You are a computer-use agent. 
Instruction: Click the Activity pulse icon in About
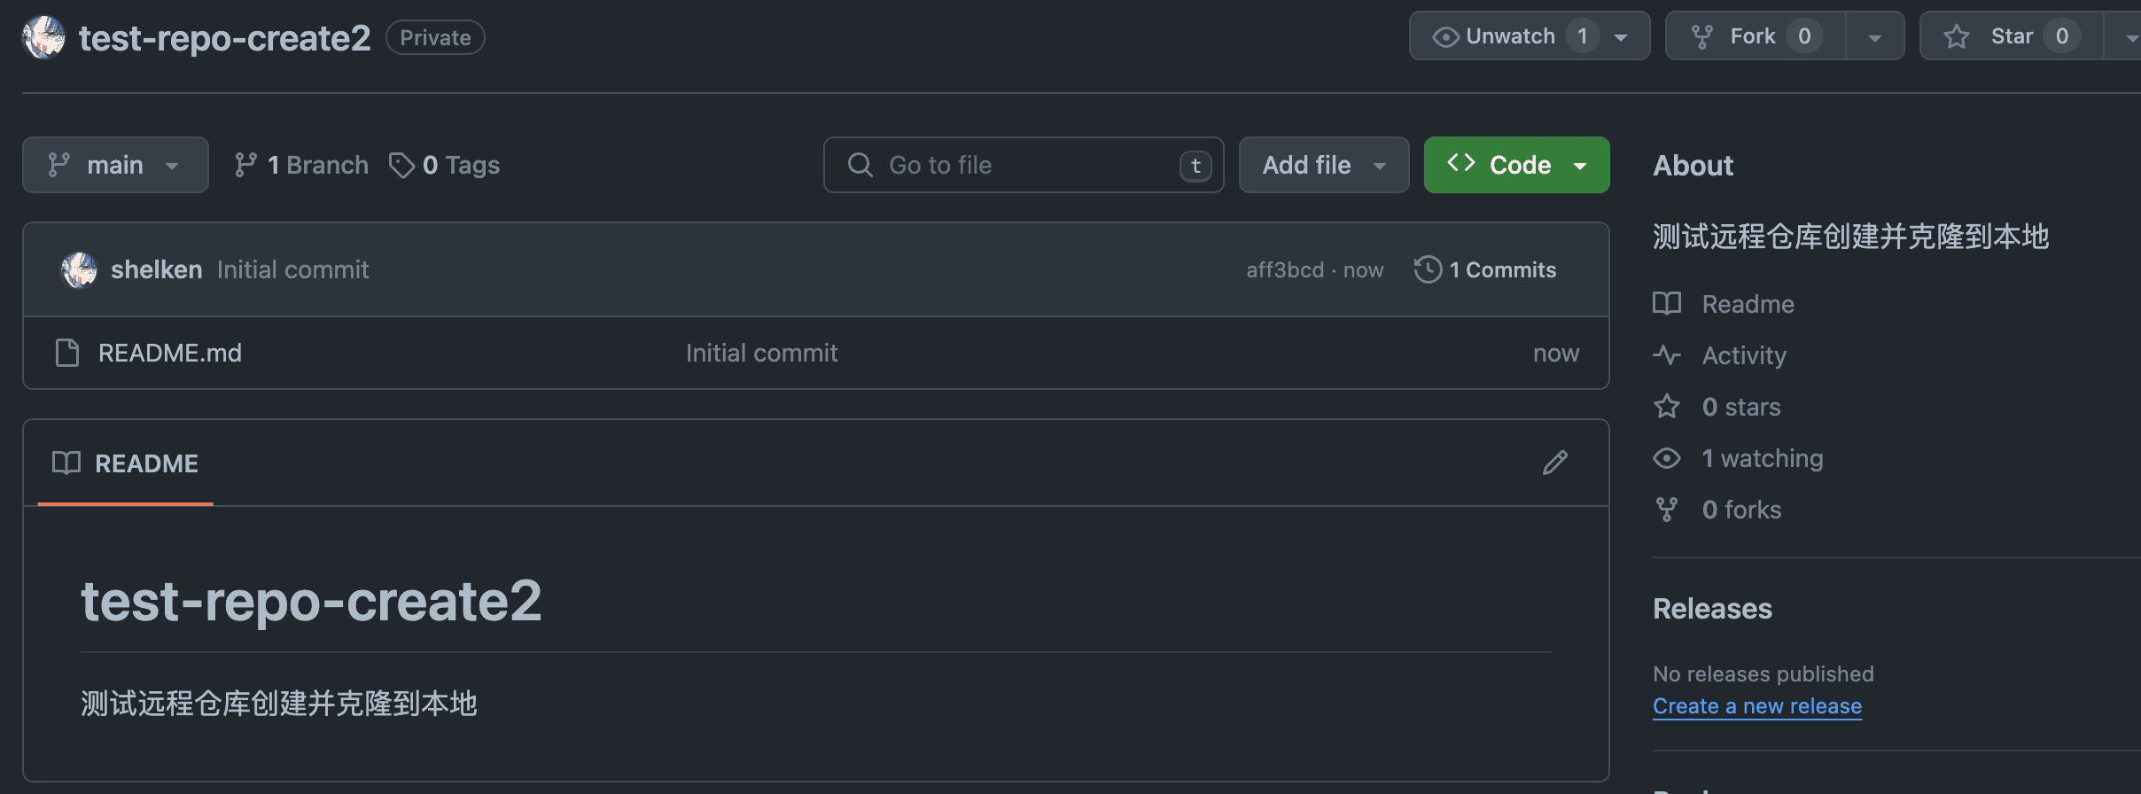point(1667,355)
